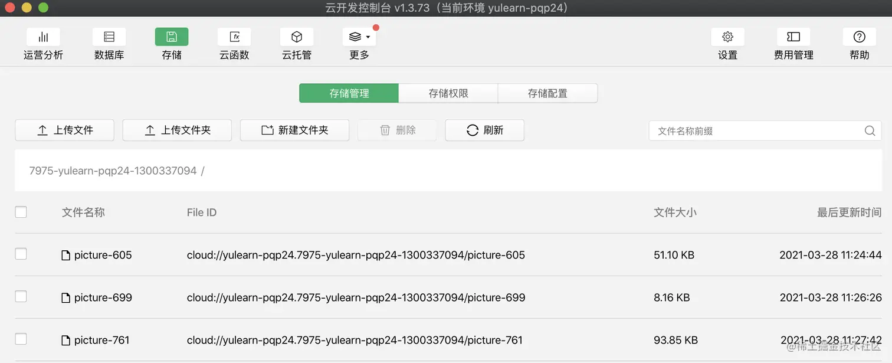
Task: Click the 刷新 refresh button
Action: (x=484, y=130)
